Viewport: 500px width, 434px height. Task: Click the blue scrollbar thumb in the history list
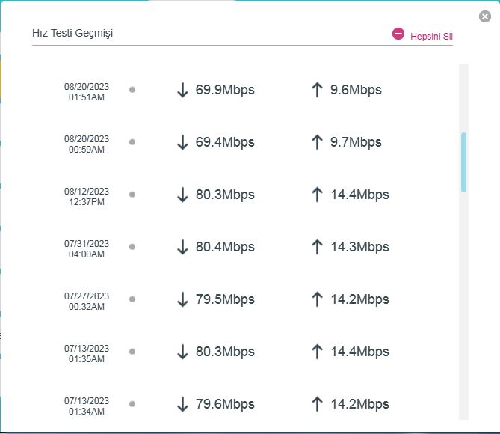point(463,162)
